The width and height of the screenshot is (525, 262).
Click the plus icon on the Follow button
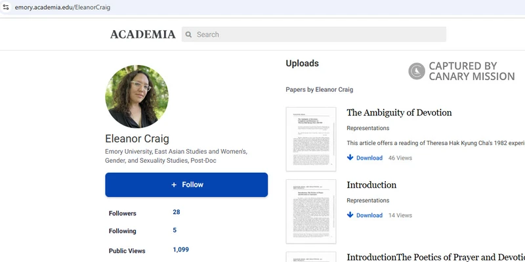[174, 185]
